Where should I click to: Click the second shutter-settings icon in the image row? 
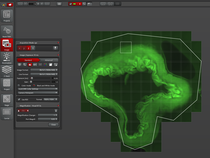click(x=24, y=65)
